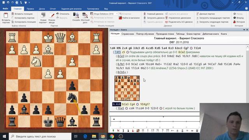Jump to variation move 8.Лb1
Viewport: 249px width, 140px height.
coord(121,64)
